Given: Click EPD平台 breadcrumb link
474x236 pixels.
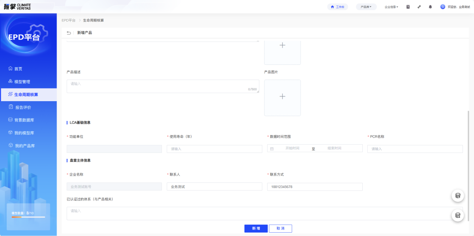Looking at the screenshot, I should (x=69, y=20).
